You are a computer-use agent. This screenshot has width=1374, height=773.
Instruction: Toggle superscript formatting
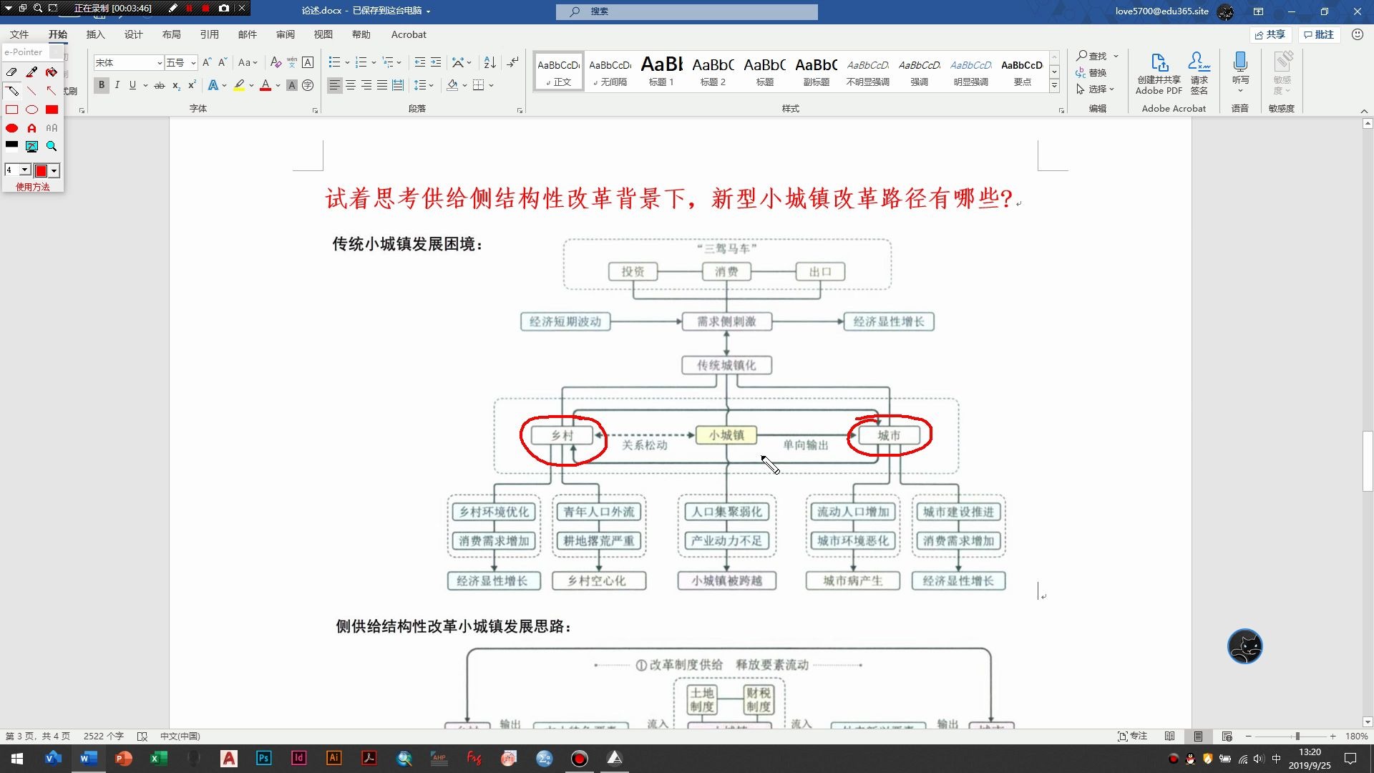tap(192, 85)
